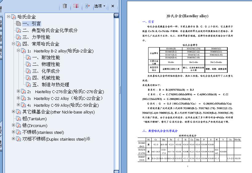The width and height of the screenshot is (252, 173).
Task: Expand the 锆(Zirconium) bookmark node
Action: 14,125
